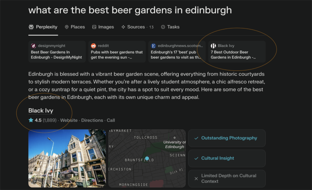The width and height of the screenshot is (312, 190).
Task: Select the Cultural Insight highlight
Action: coord(227,158)
